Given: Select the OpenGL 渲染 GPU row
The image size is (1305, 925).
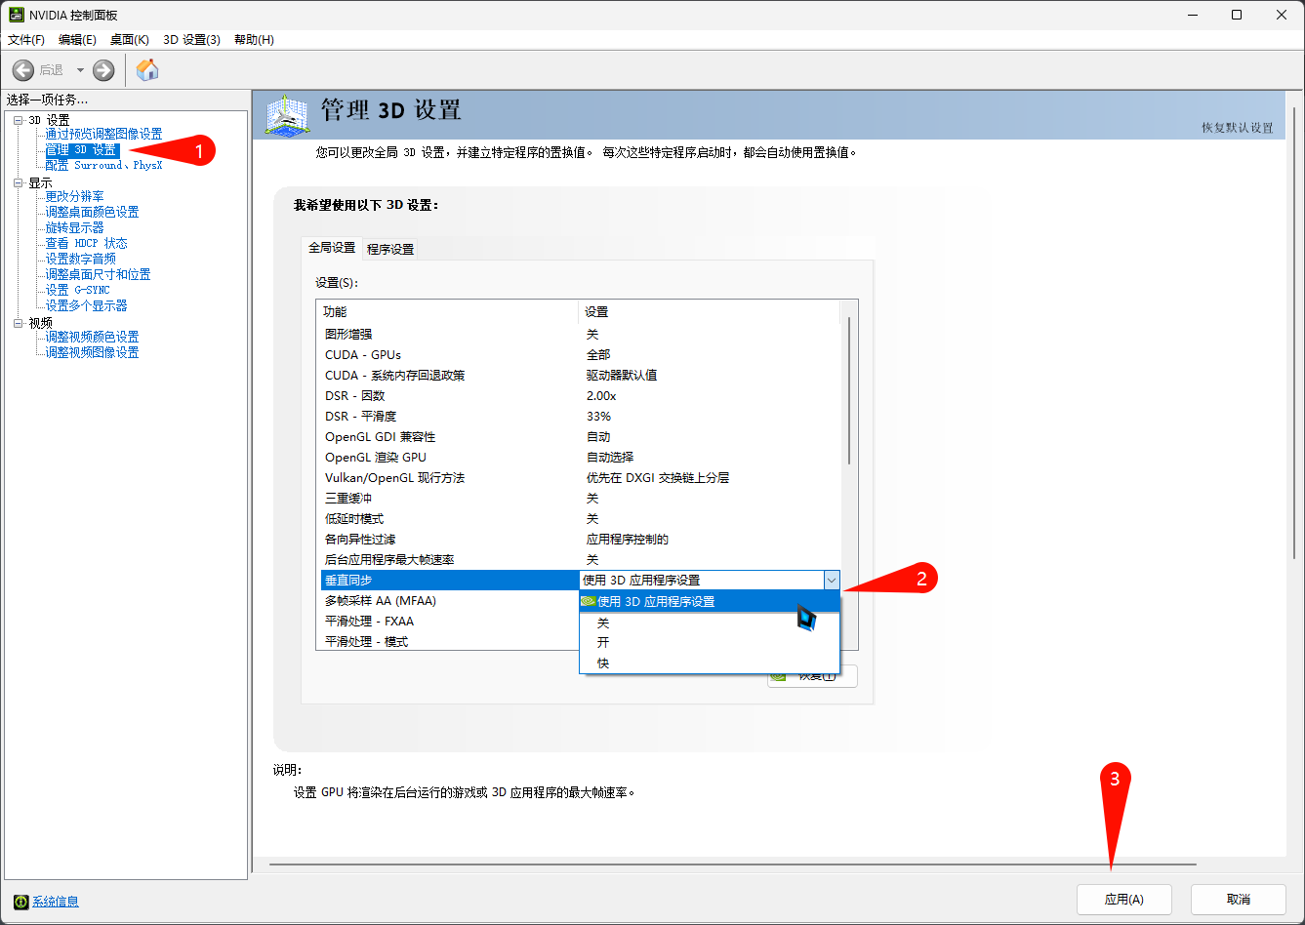Looking at the screenshot, I should point(580,457).
